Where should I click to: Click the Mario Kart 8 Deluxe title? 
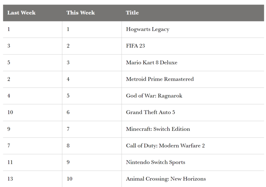coord(152,62)
